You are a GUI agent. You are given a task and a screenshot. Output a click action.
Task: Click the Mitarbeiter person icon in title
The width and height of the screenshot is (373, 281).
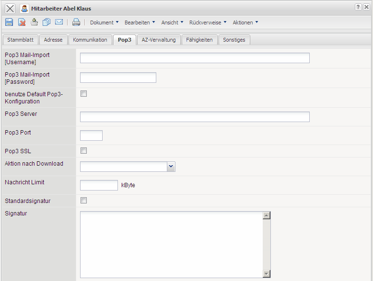(x=24, y=8)
